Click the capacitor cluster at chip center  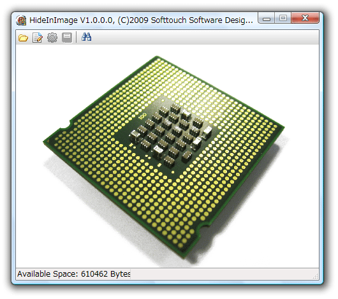[x=170, y=135]
